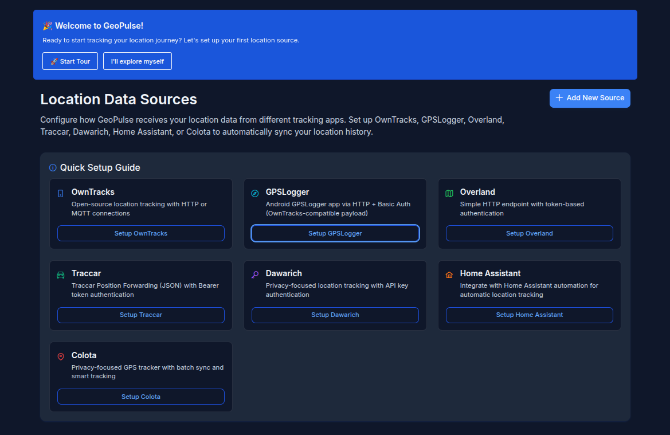The height and width of the screenshot is (435, 670).
Task: Click the Home Assistant card title
Action: 490,273
